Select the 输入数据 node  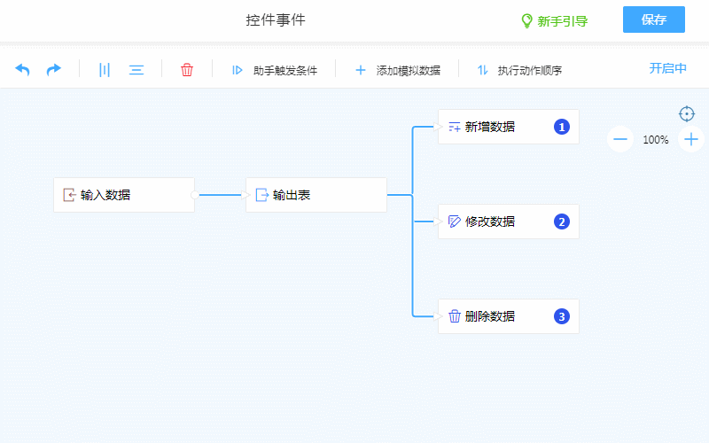[123, 195]
